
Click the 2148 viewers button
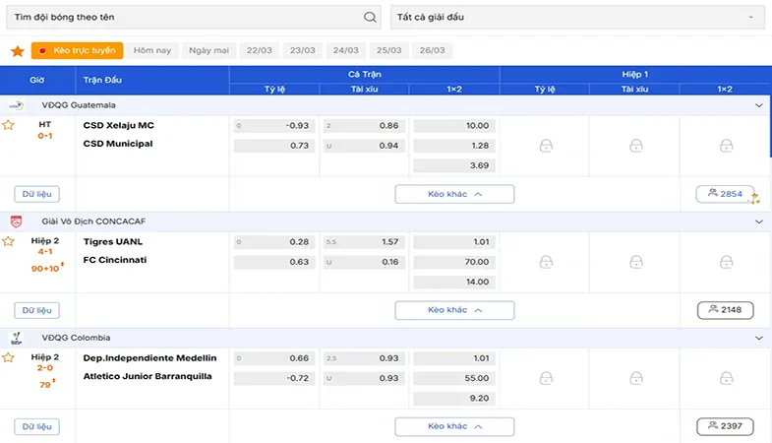point(725,310)
